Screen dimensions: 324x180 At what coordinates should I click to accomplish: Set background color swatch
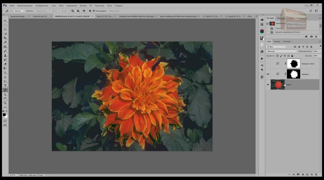pyautogui.click(x=6, y=116)
